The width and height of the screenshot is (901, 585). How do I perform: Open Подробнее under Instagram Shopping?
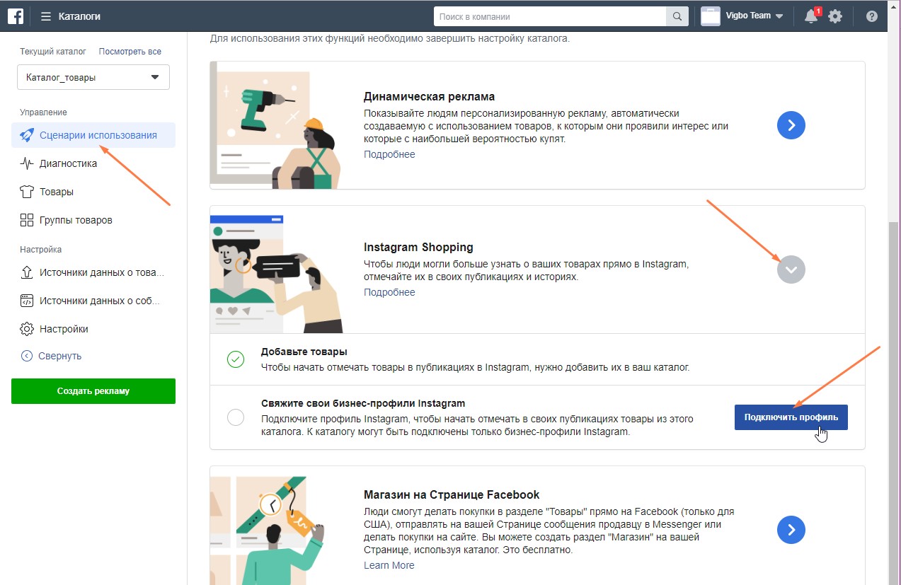click(389, 292)
